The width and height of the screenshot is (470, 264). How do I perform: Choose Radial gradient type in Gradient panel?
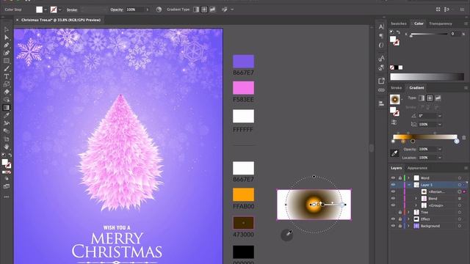[x=430, y=98]
